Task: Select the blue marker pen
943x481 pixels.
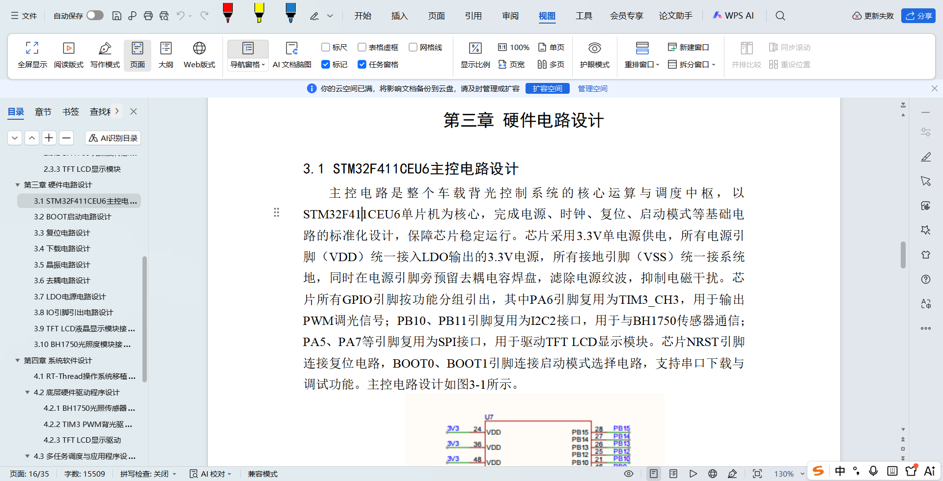Action: click(x=291, y=13)
